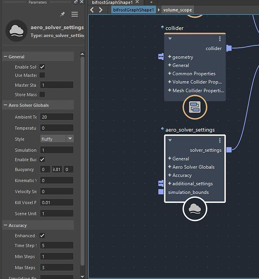
Task: Click the aero_solver_settings node cloud icon
Action: (x=195, y=209)
